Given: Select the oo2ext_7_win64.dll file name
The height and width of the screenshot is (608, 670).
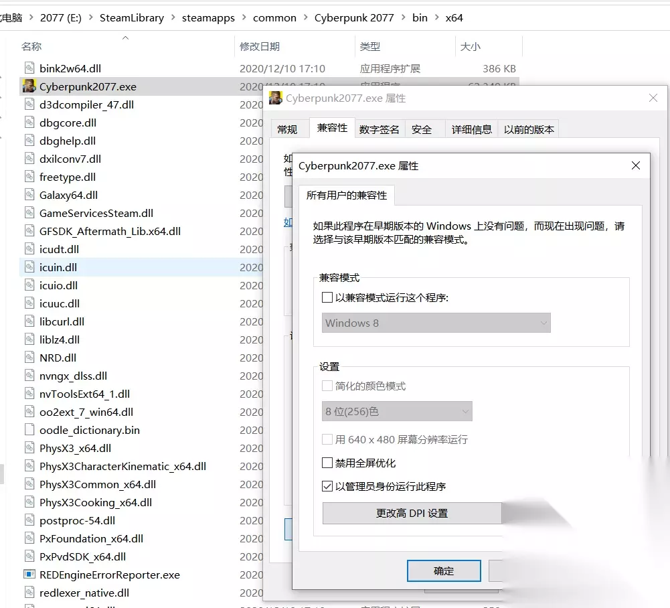Looking at the screenshot, I should (86, 412).
